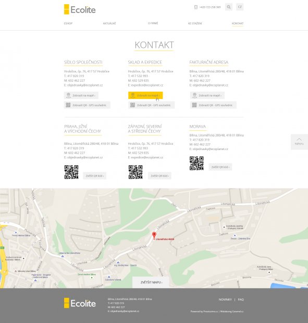Select KE STAŽENÍ in the navigation

(195, 23)
